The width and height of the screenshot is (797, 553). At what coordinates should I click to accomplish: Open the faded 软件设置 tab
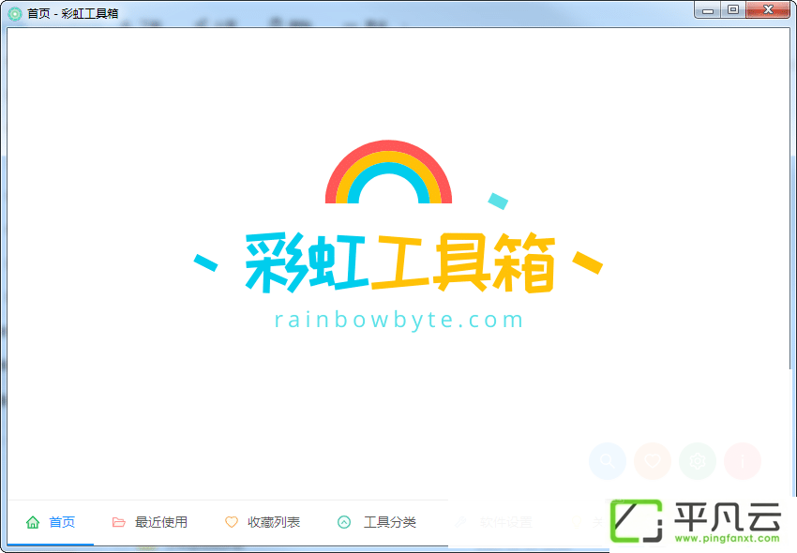(x=494, y=522)
